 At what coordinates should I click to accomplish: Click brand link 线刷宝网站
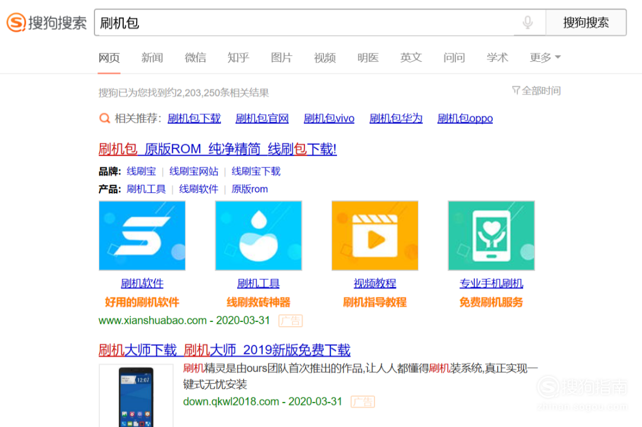194,172
